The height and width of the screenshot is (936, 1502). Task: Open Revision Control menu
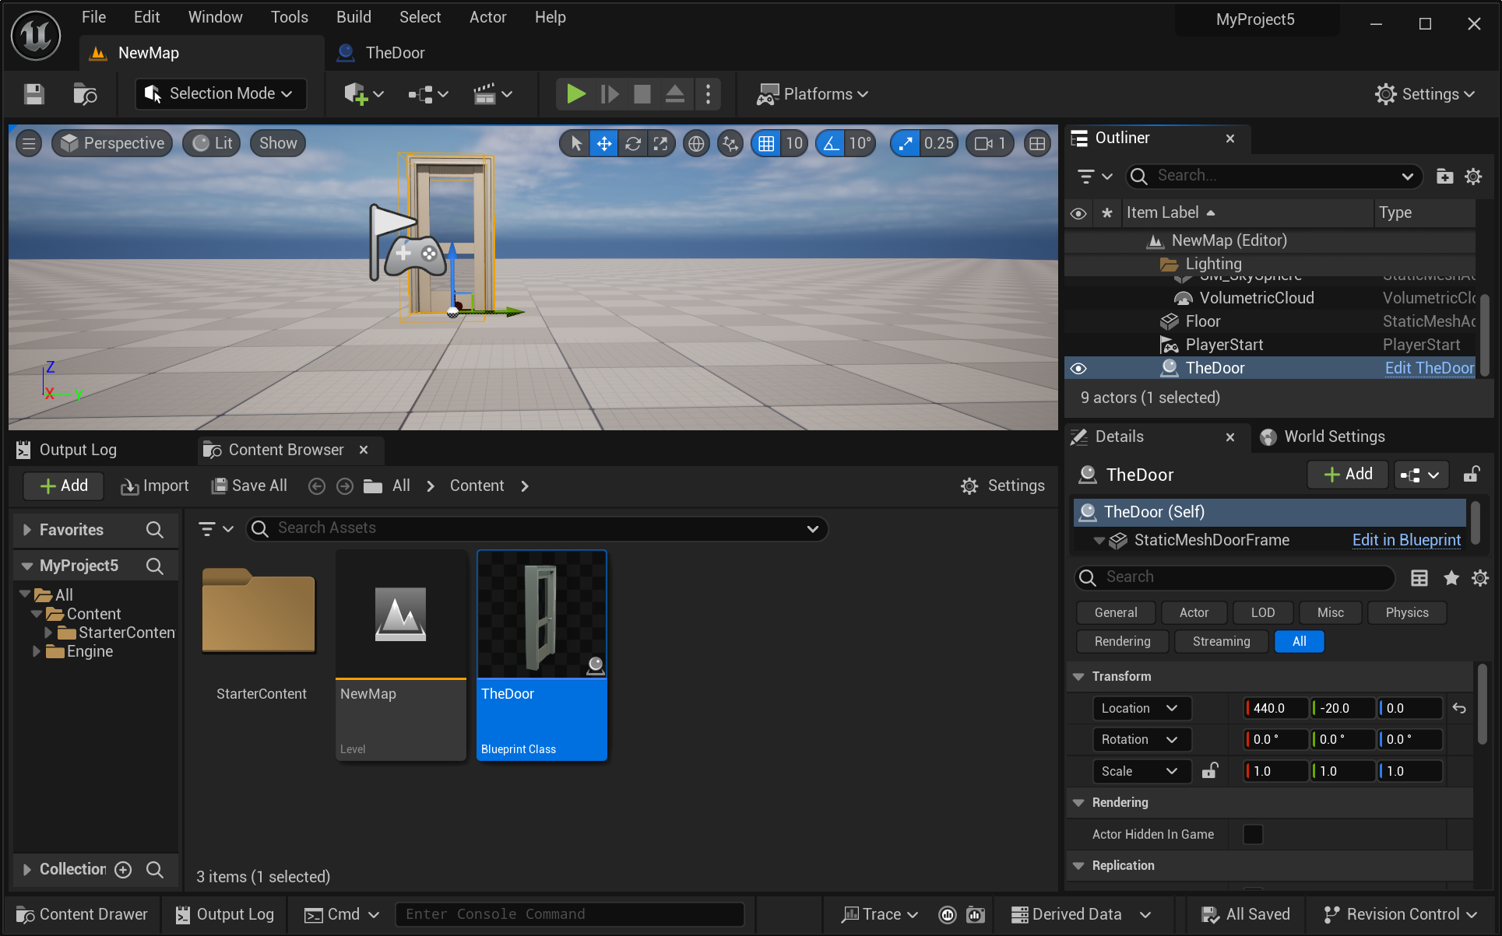click(x=1400, y=914)
